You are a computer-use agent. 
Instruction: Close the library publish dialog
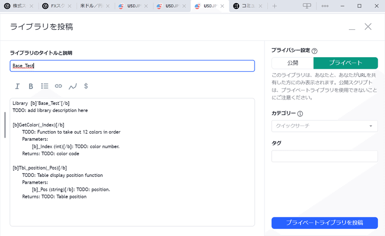pos(368,26)
